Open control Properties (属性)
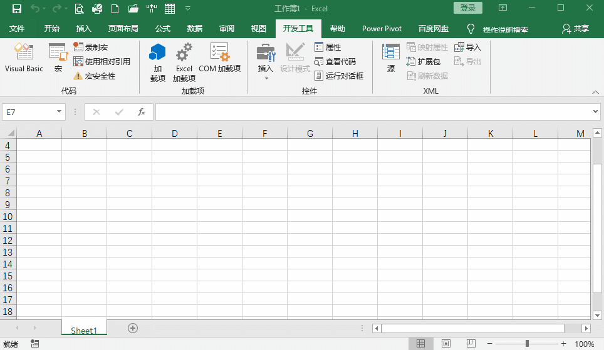This screenshot has height=350, width=604. pyautogui.click(x=328, y=47)
